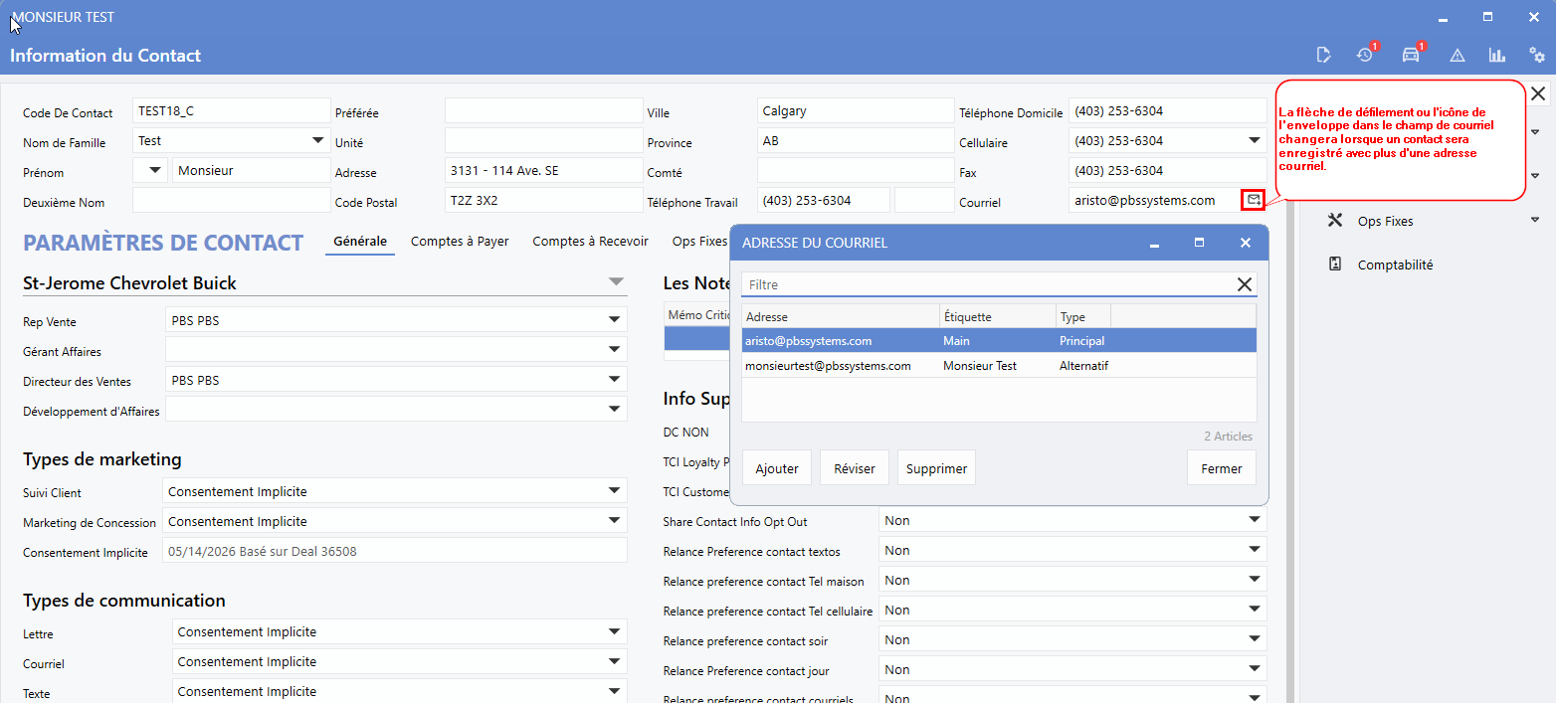The width and height of the screenshot is (1556, 703).
Task: Click the Fax number field
Action: (1168, 170)
